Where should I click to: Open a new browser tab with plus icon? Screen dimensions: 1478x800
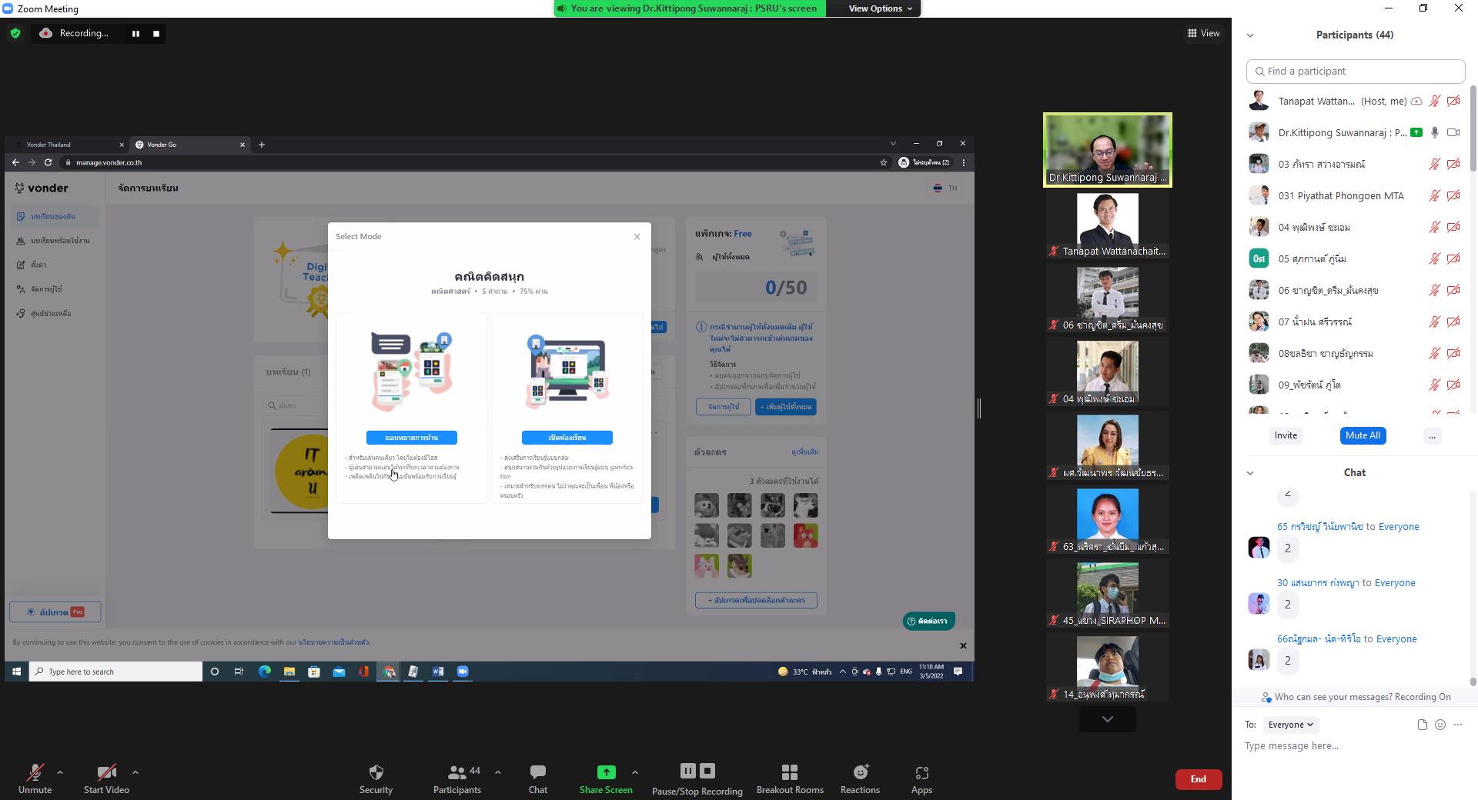[262, 145]
